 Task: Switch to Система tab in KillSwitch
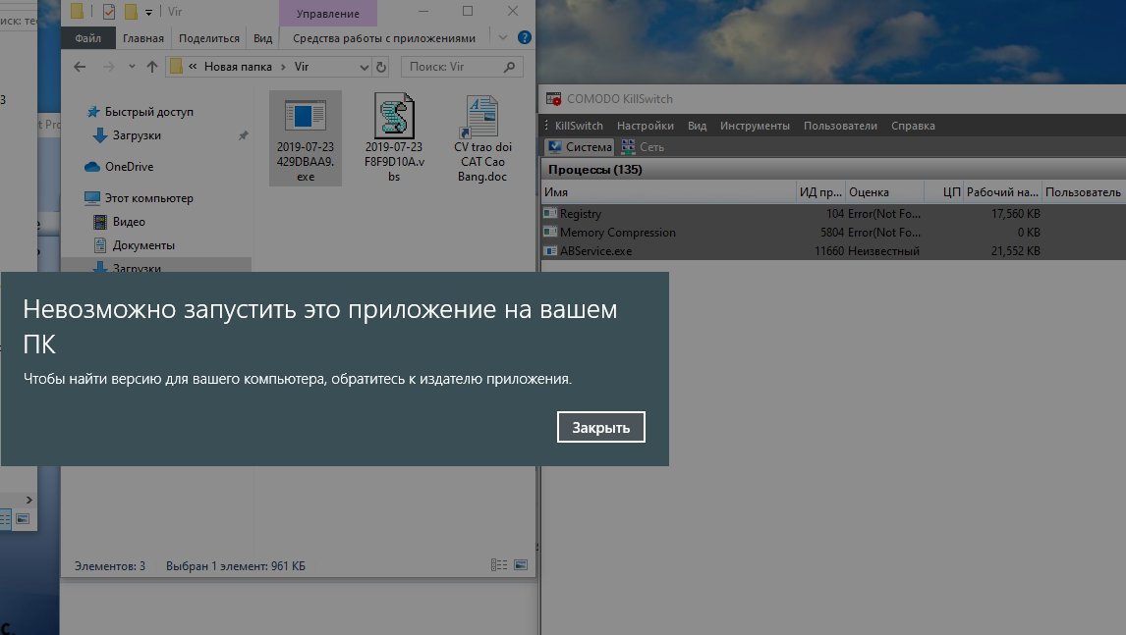[580, 147]
